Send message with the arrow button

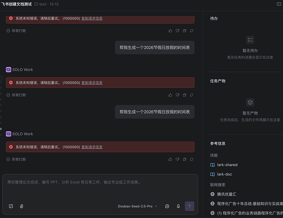(190, 206)
